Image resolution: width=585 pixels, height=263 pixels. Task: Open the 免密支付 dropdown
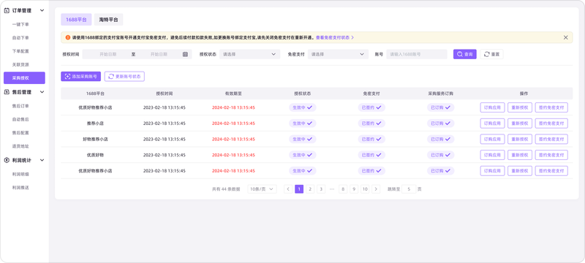(x=338, y=54)
